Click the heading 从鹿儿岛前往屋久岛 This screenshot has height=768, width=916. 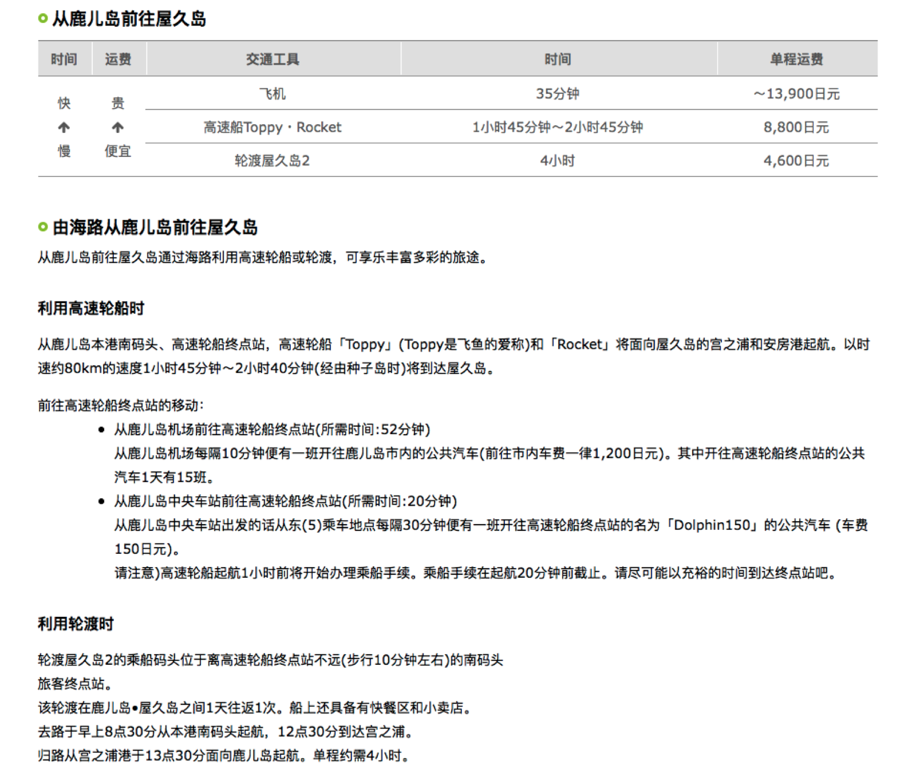(x=129, y=19)
